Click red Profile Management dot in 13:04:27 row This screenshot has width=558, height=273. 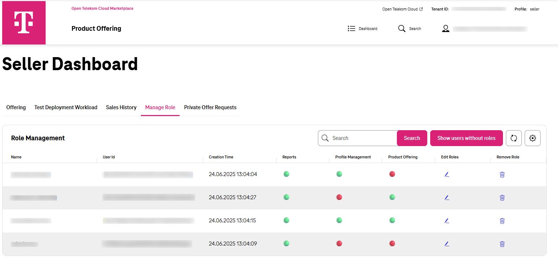tap(339, 197)
